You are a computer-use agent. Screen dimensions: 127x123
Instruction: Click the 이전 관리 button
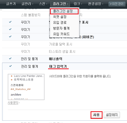(117, 4)
